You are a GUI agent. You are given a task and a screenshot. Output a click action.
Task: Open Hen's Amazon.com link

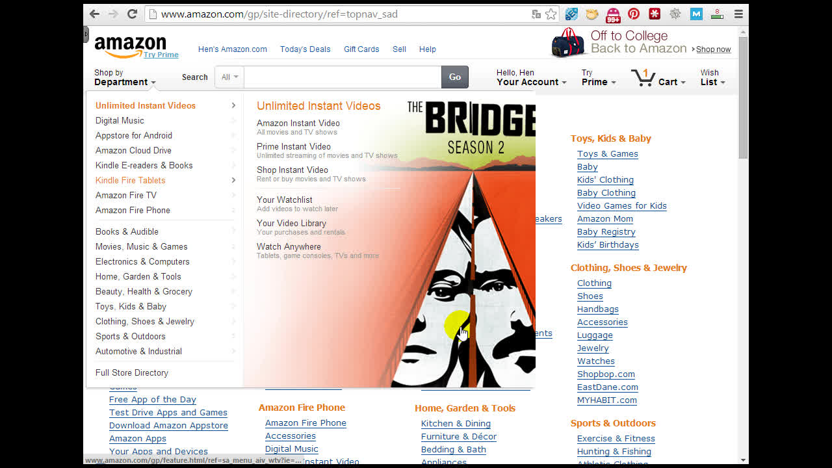point(233,49)
